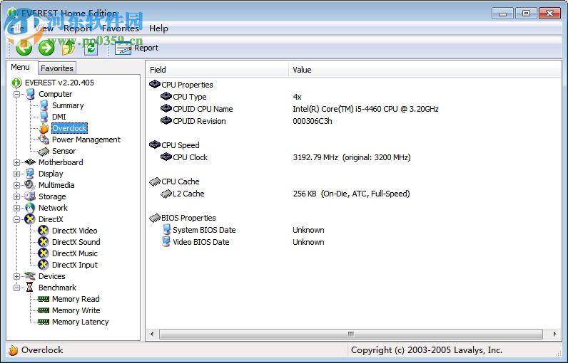568x363 pixels.
Task: Click the Network globe icon
Action: (x=30, y=208)
